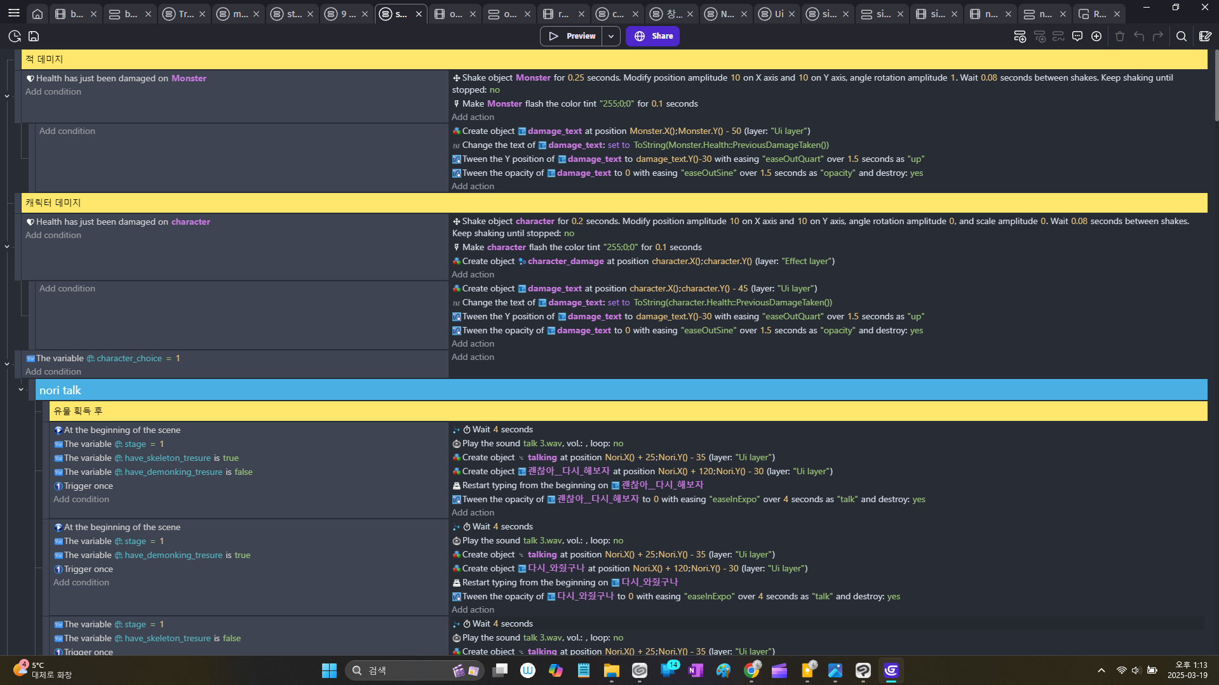Edit Create damage_text at Monster position action
The image size is (1219, 685).
(x=631, y=131)
